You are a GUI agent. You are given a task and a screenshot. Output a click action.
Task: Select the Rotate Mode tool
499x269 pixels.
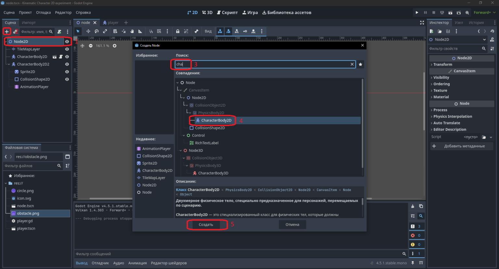pos(96,31)
